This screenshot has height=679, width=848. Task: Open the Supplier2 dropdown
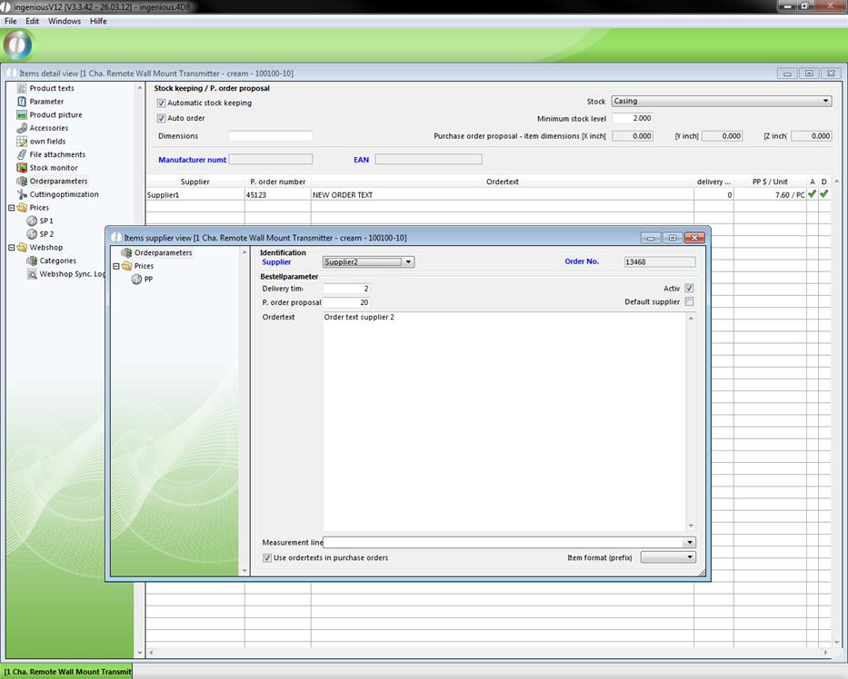click(x=408, y=262)
